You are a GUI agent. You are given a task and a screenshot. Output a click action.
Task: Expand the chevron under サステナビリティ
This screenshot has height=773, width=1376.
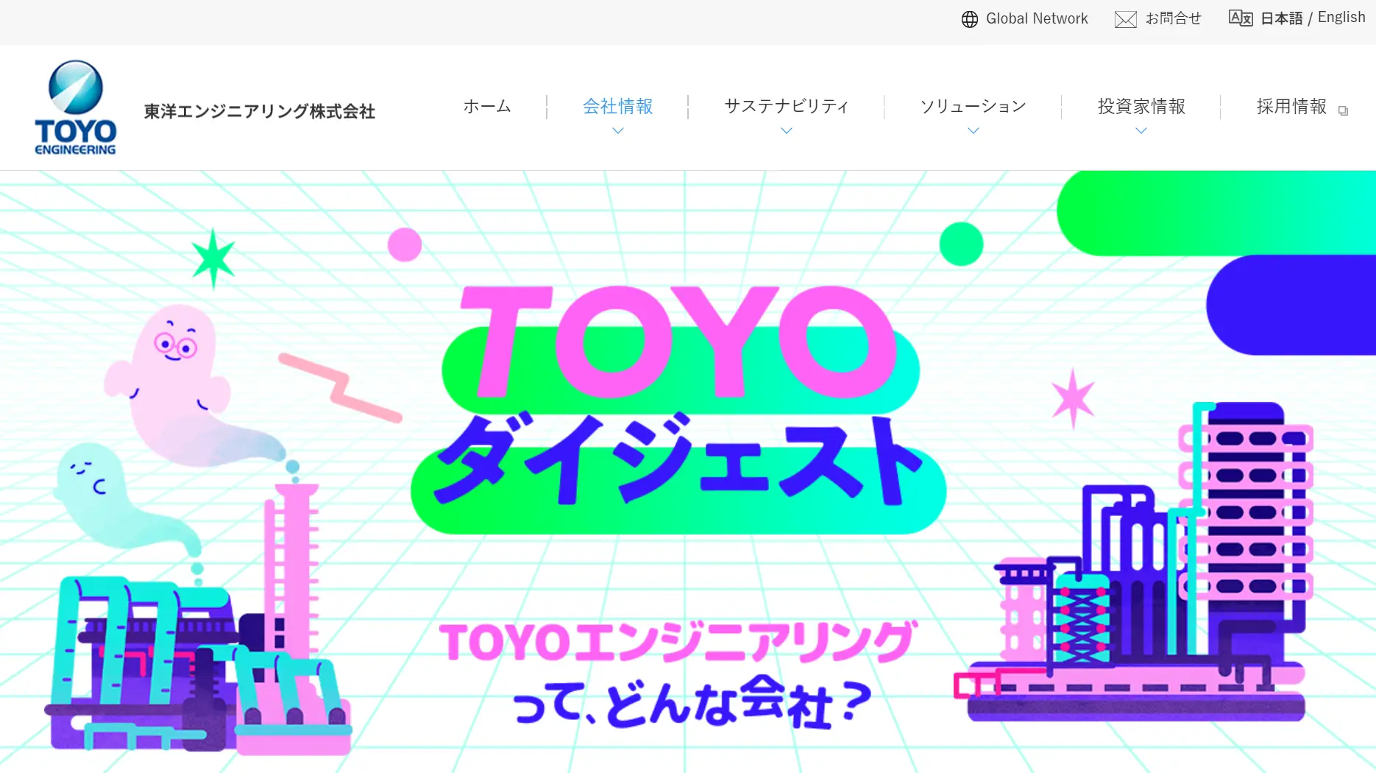[x=787, y=130]
